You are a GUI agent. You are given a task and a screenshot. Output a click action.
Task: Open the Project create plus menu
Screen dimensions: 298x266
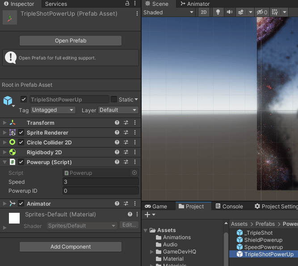coord(150,215)
